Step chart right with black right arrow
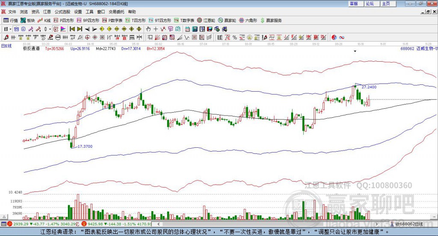The width and height of the screenshot is (438, 236). tap(95, 29)
